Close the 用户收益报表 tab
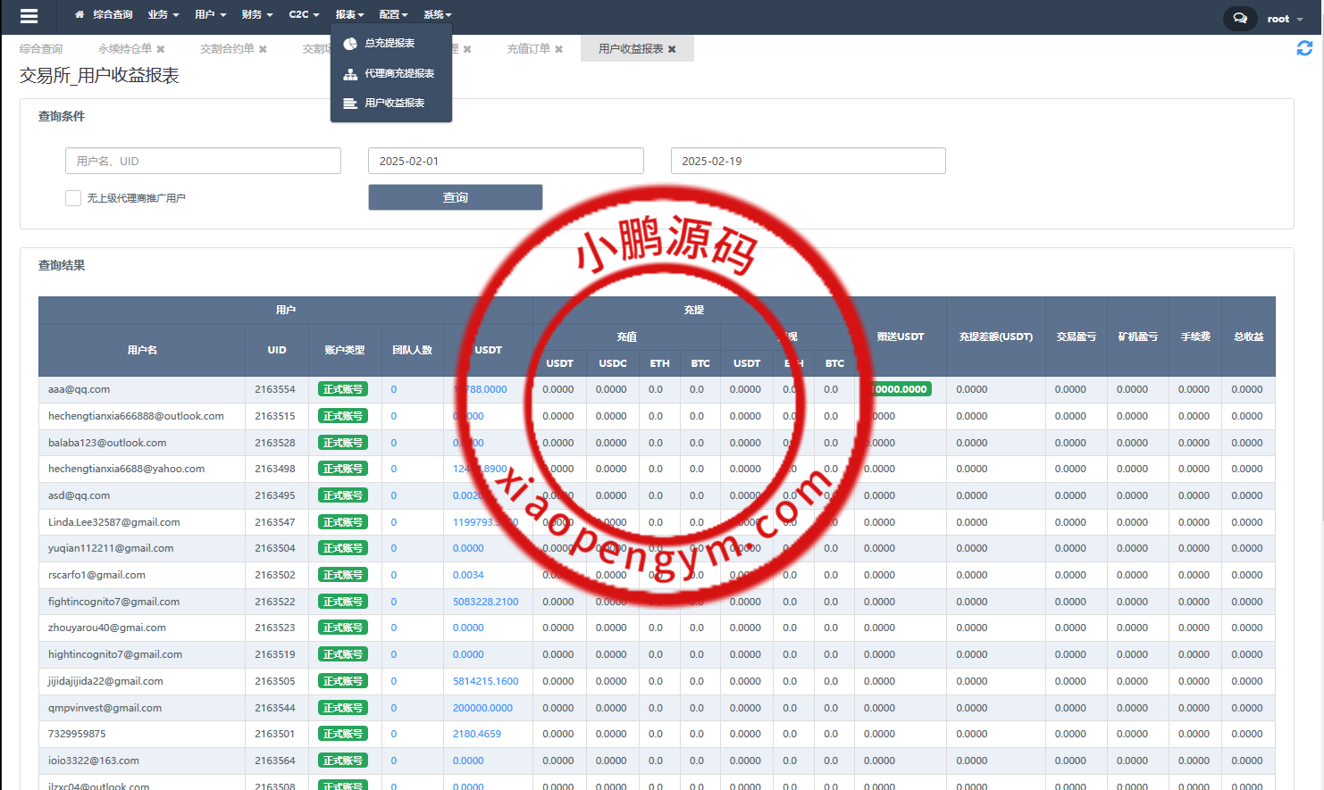This screenshot has height=790, width=1324. point(672,49)
